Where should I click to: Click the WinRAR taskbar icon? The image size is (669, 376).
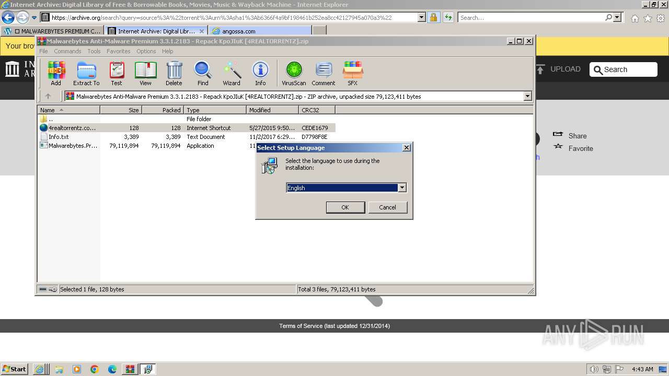point(130,369)
